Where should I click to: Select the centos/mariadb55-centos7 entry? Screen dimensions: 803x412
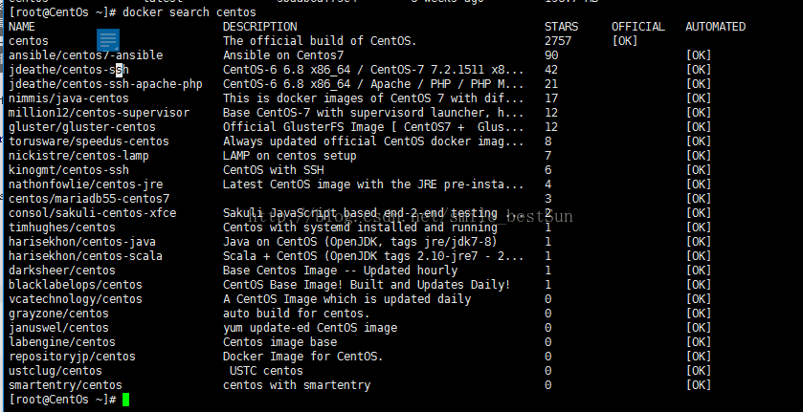coord(89,199)
